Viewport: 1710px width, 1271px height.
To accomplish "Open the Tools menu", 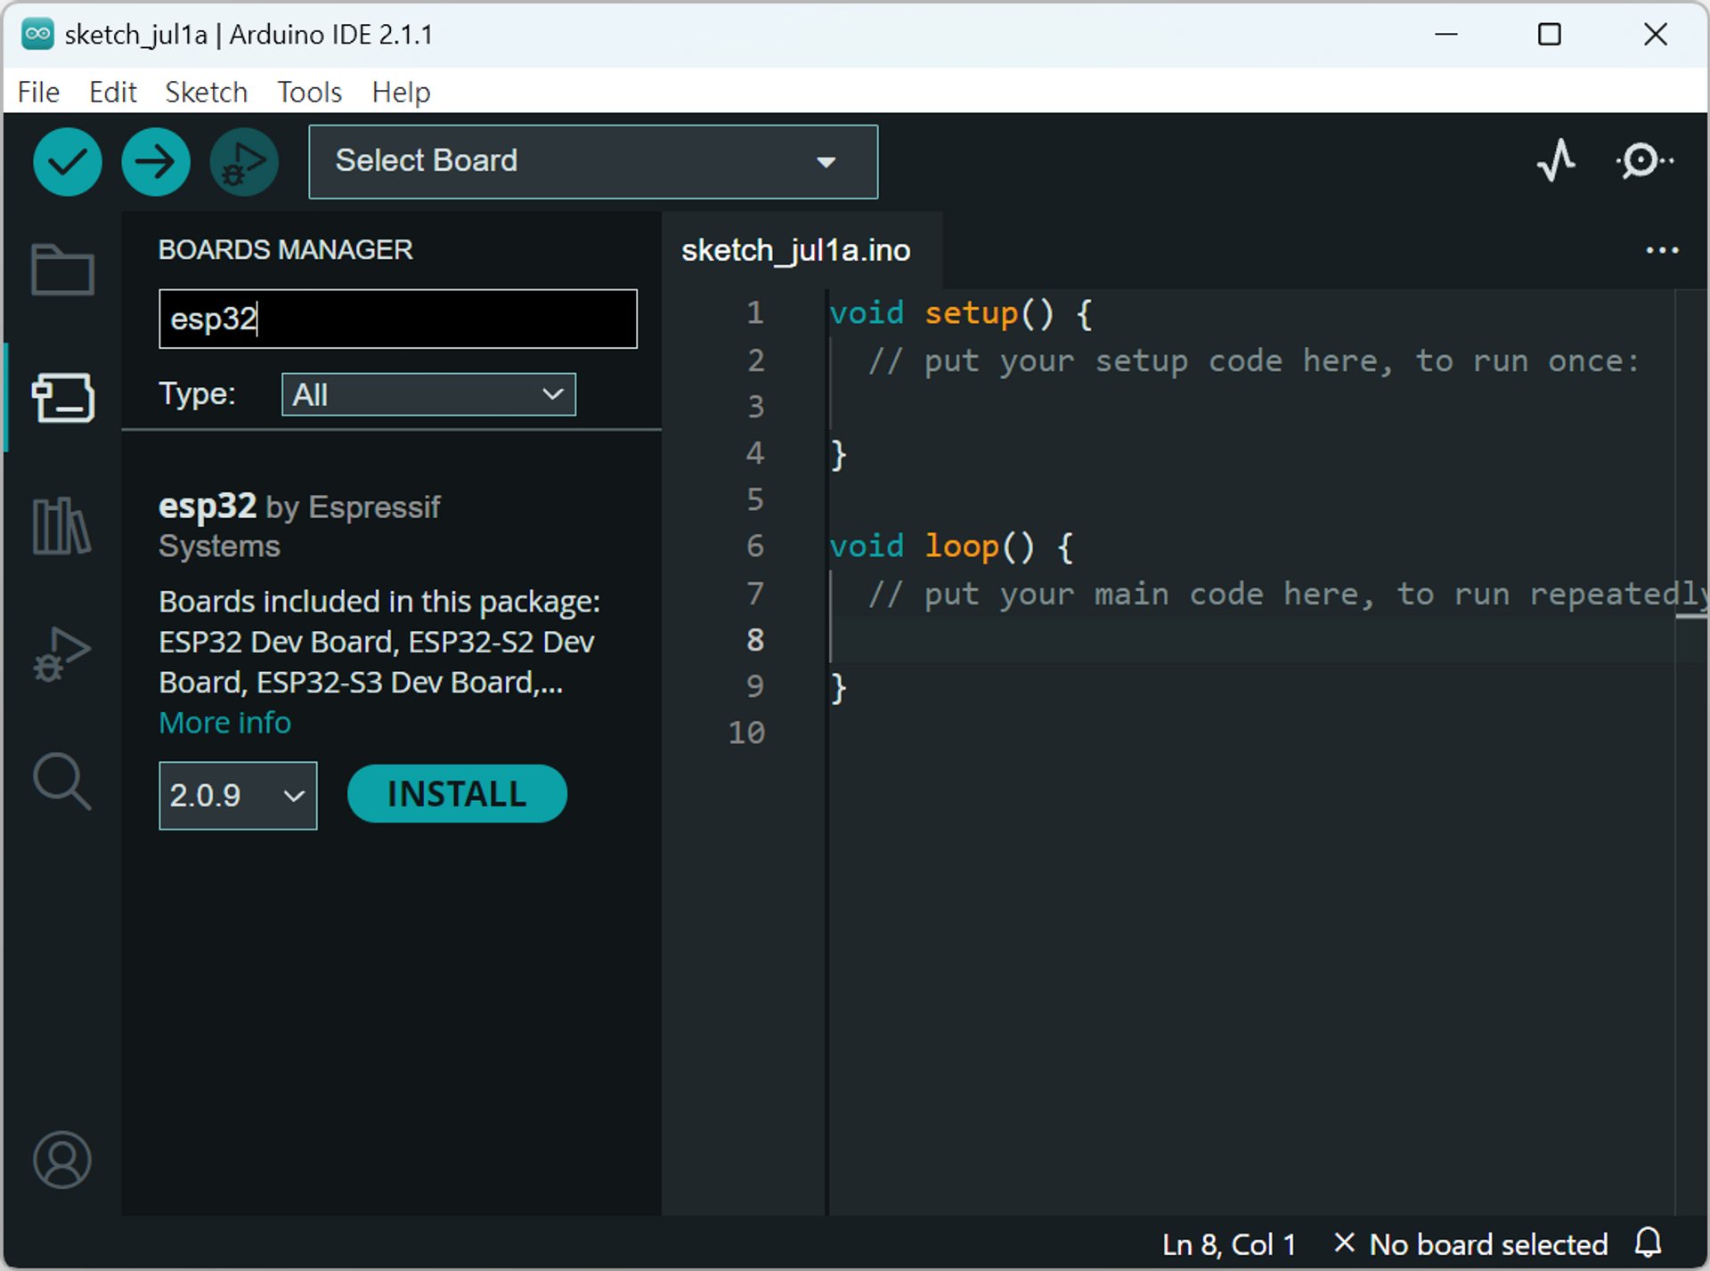I will (x=309, y=92).
